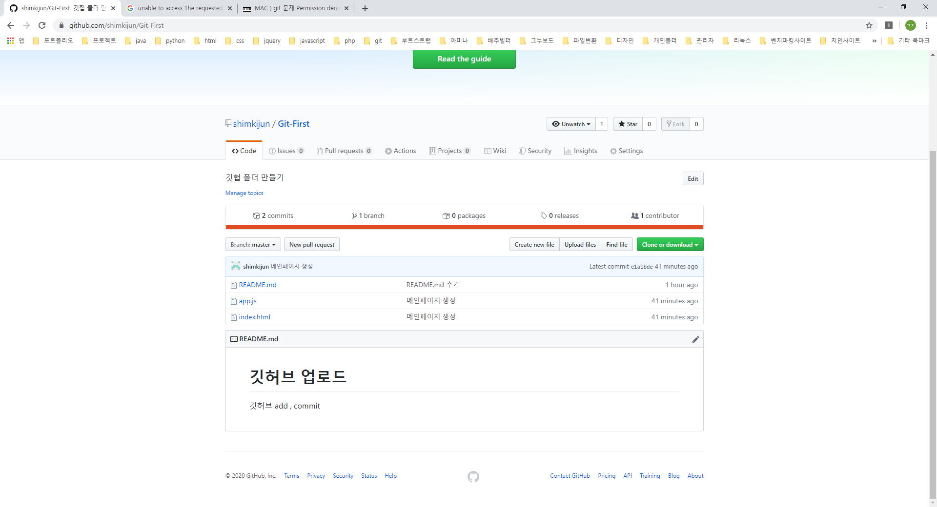Click the site lock icon in address bar
Image resolution: width=937 pixels, height=507 pixels.
click(x=61, y=25)
